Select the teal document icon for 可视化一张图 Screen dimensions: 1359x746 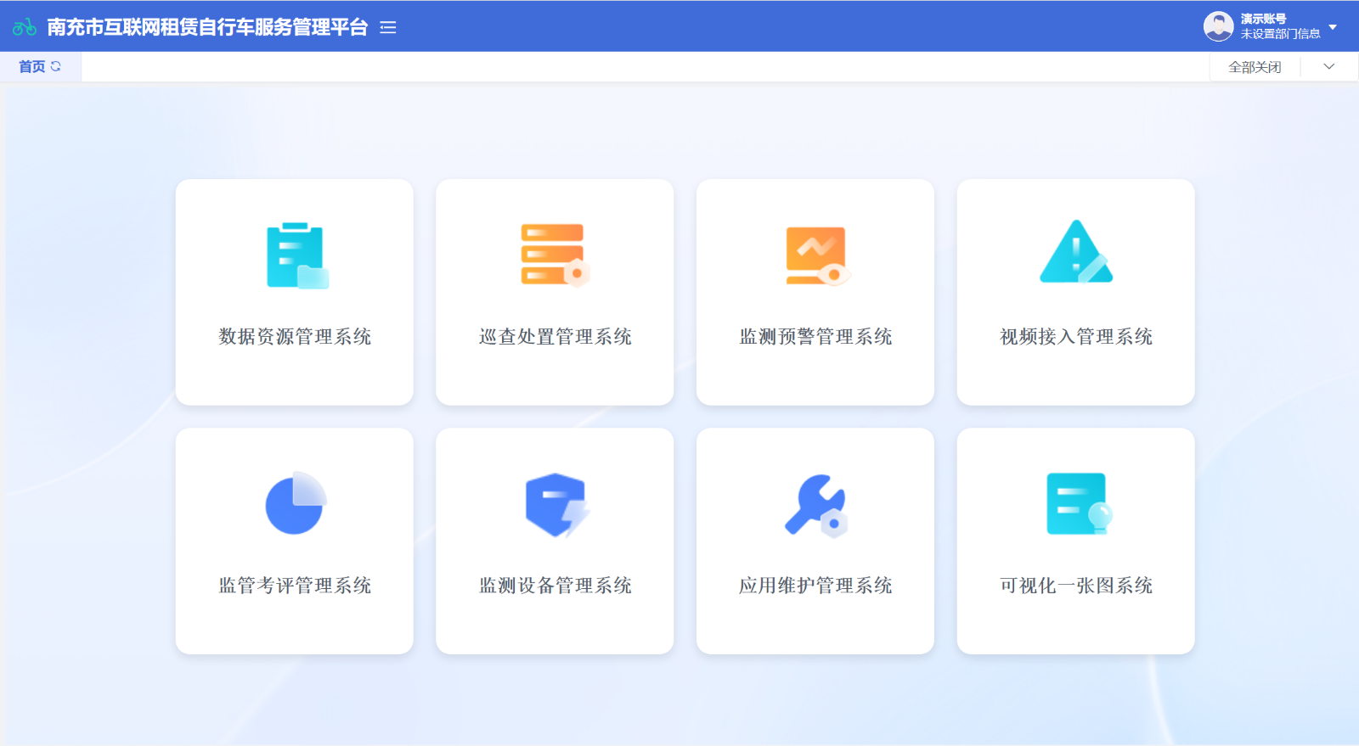tap(1077, 504)
